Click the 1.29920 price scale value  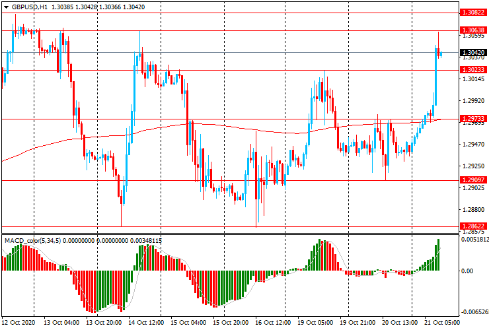473,101
